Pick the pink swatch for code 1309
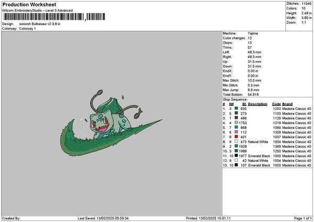 (x=237, y=132)
